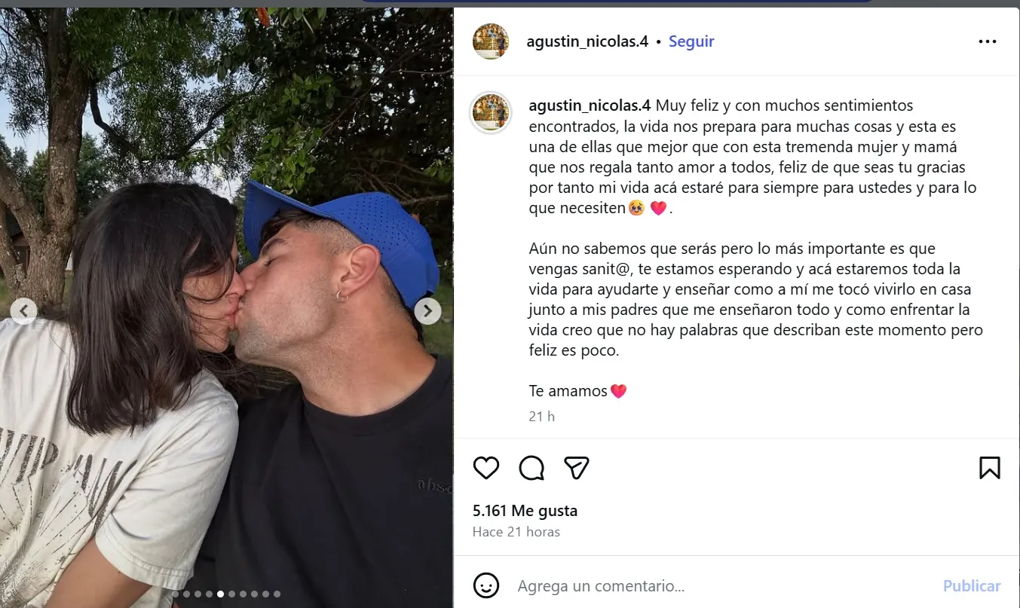Click the header profile avatar
The image size is (1020, 608).
click(x=491, y=41)
